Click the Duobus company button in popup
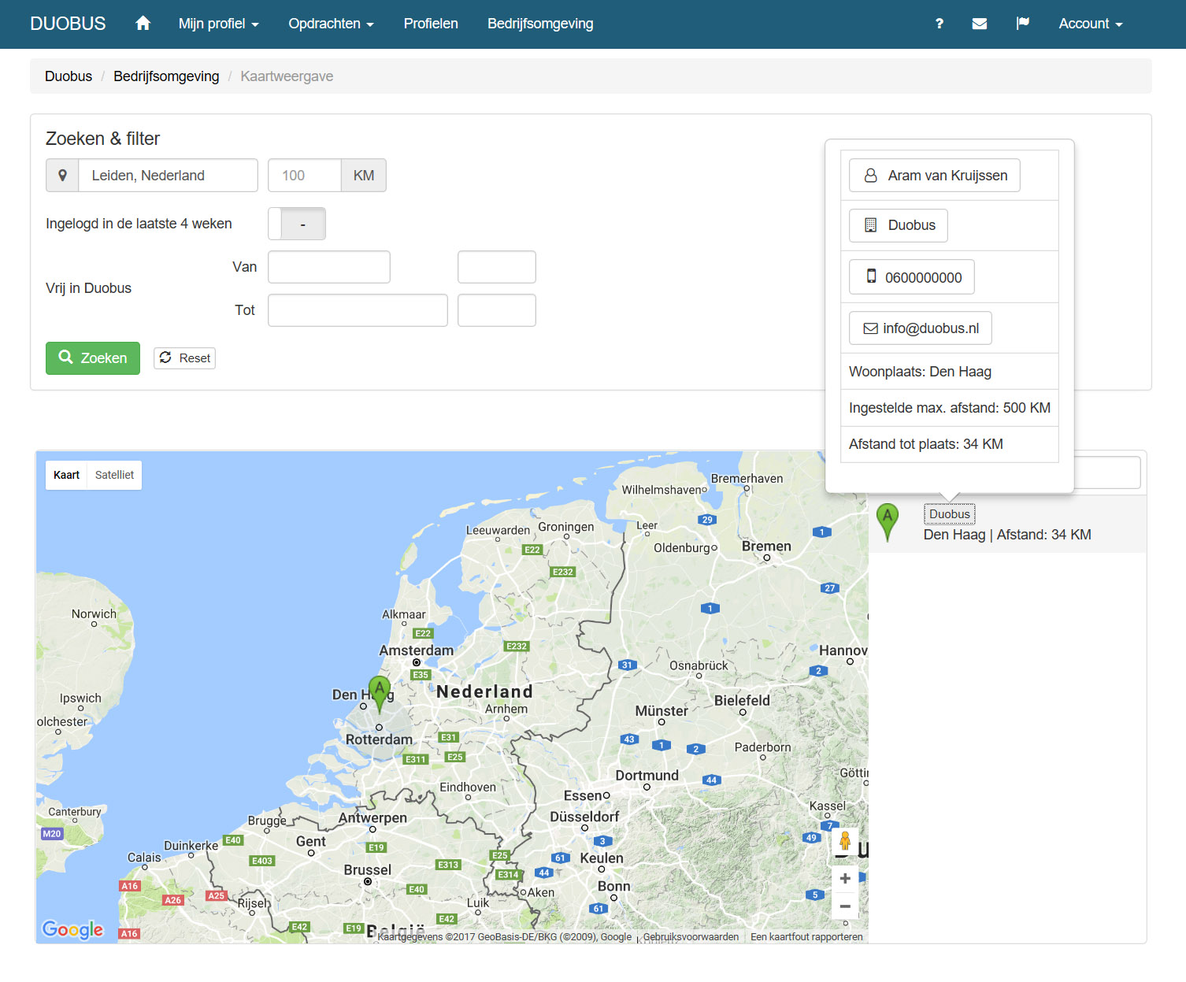Image resolution: width=1186 pixels, height=982 pixels. pos(899,225)
